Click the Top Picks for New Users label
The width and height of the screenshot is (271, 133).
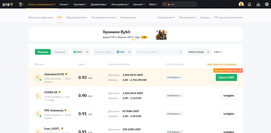(x=226, y=71)
